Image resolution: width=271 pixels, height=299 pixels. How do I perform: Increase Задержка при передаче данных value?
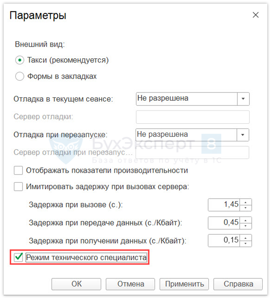246,220
